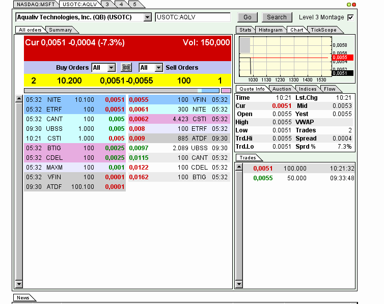The width and height of the screenshot is (384, 304).
Task: Open workspace tab 4
Action: 121,5
